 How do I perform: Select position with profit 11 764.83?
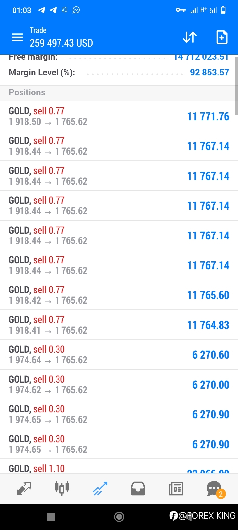coord(119,325)
